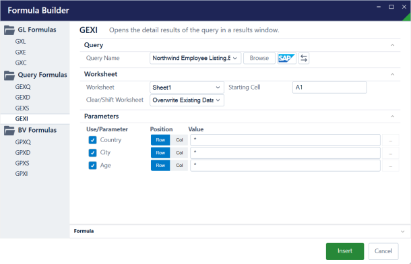Click the SAP logo icon button
This screenshot has width=411, height=264.
(x=286, y=58)
